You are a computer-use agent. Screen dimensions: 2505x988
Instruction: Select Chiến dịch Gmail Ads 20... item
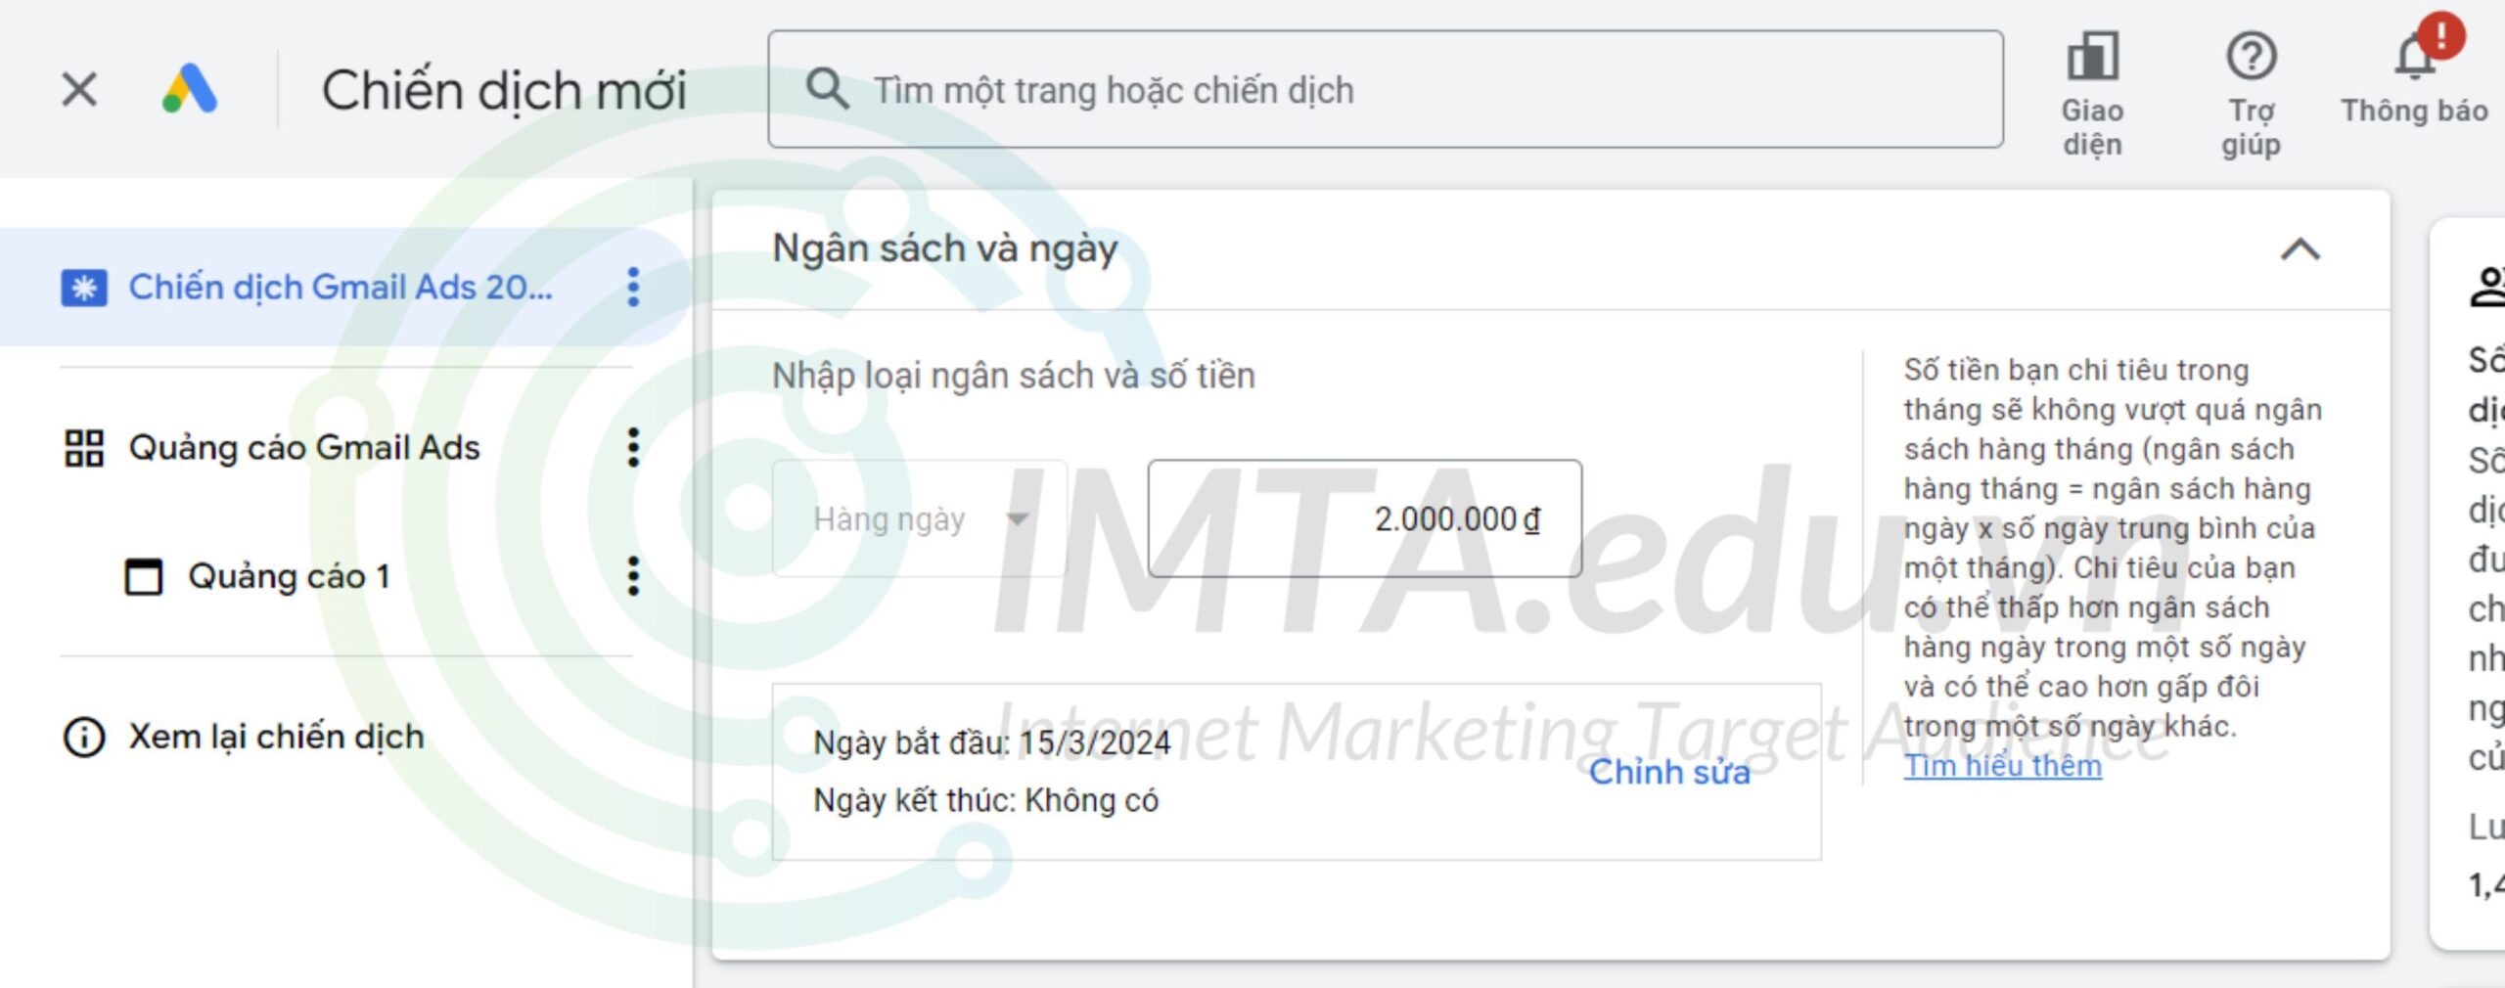[x=342, y=287]
